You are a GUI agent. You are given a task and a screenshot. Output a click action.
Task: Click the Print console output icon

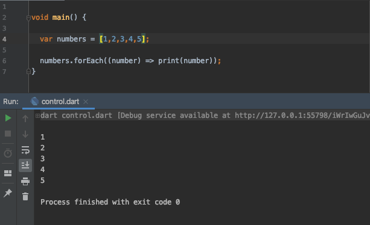pos(25,181)
